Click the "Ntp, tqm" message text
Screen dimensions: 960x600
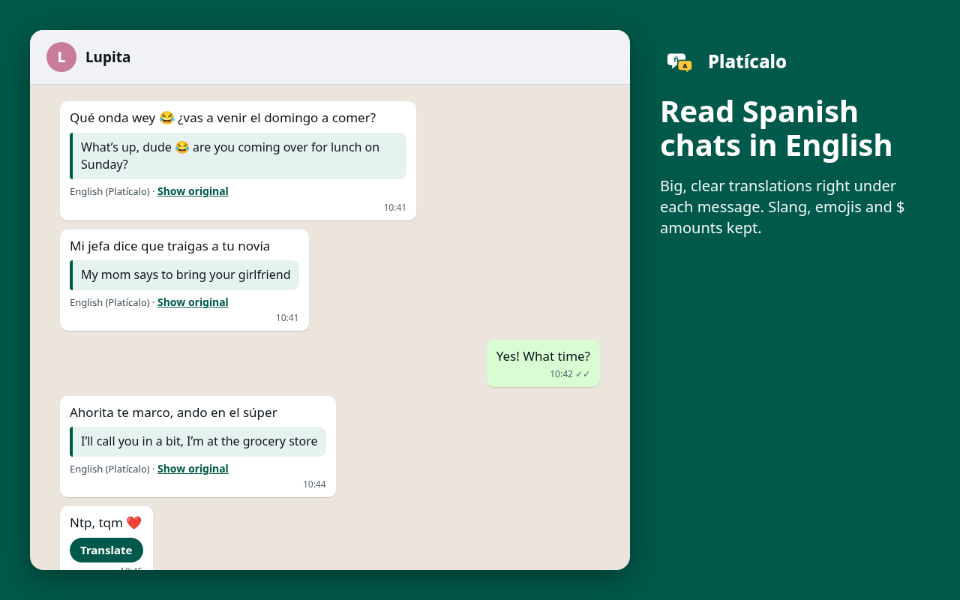(106, 523)
